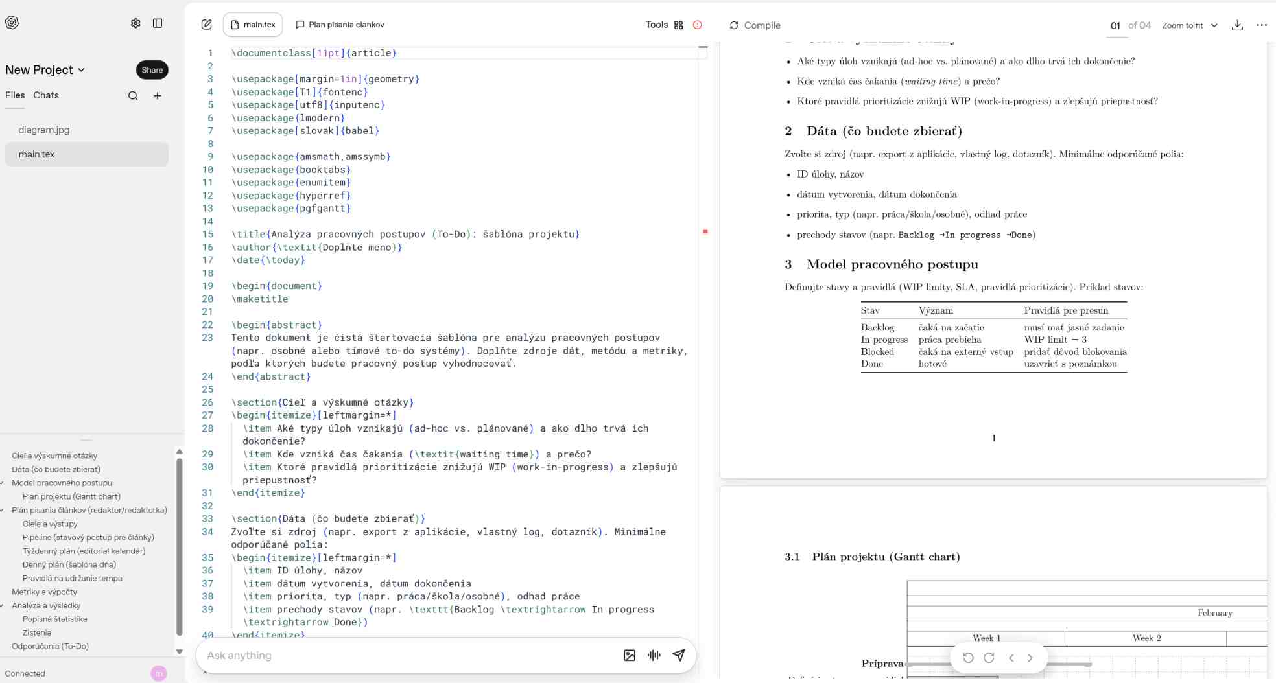Collapse the Model pracovného postupu outline section
Image resolution: width=1276 pixels, height=683 pixels.
(3, 483)
